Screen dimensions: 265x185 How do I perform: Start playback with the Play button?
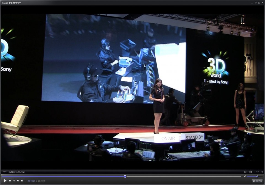[5, 181]
